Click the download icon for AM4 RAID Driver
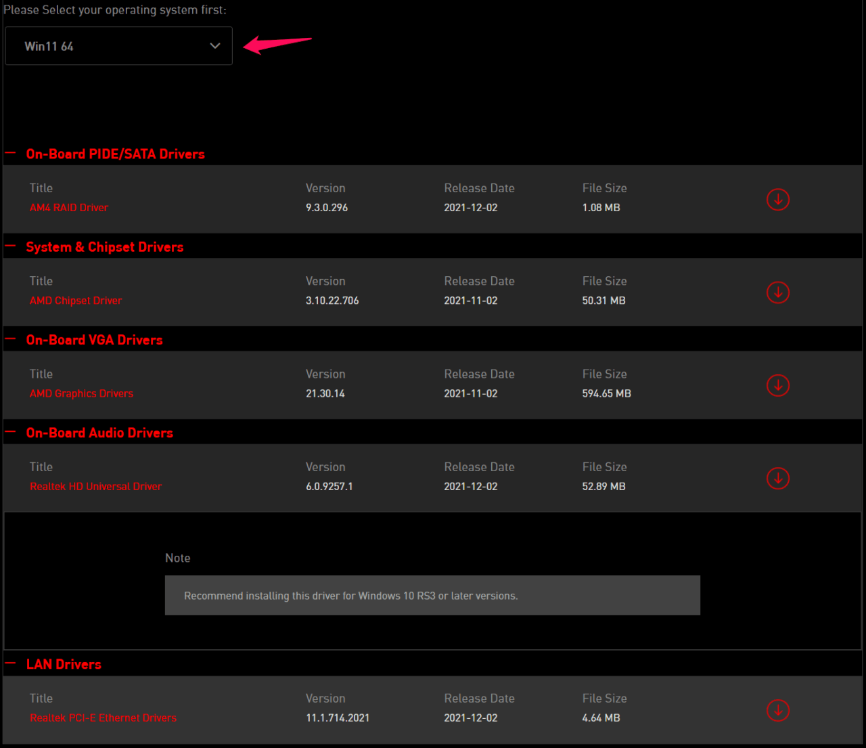 tap(777, 199)
